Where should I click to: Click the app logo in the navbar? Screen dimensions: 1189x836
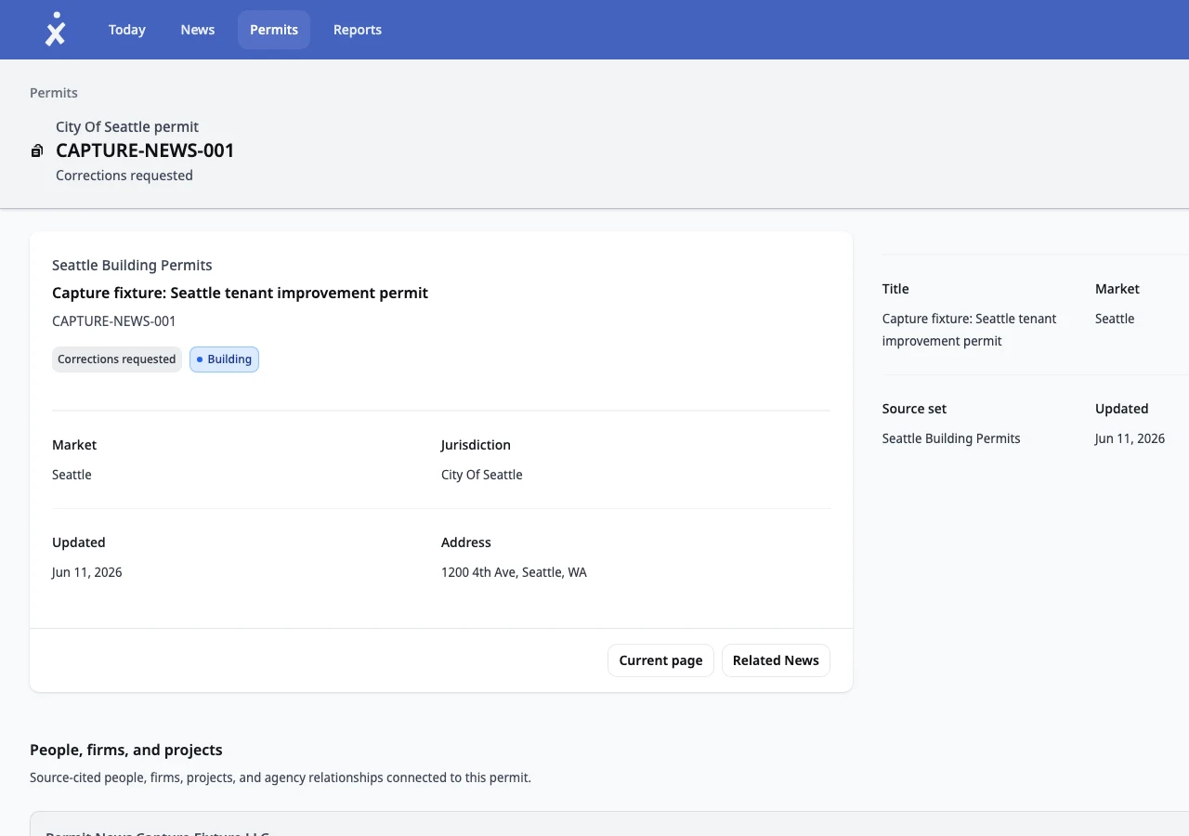click(x=56, y=30)
